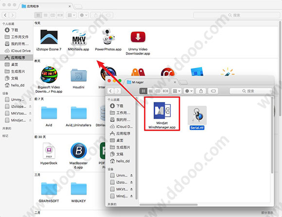Close the 应用程序 tab

coord(70,6)
